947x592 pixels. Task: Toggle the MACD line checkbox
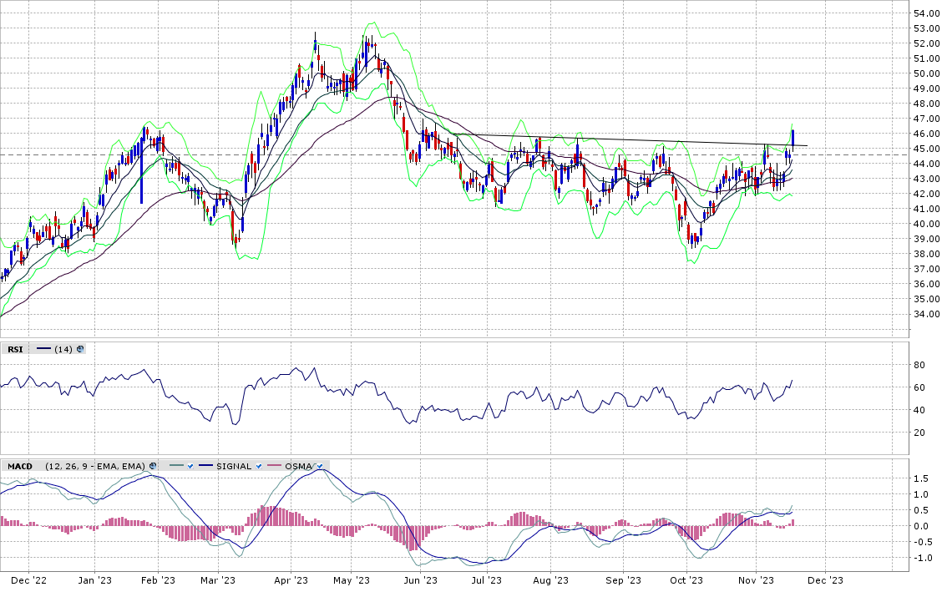click(190, 466)
